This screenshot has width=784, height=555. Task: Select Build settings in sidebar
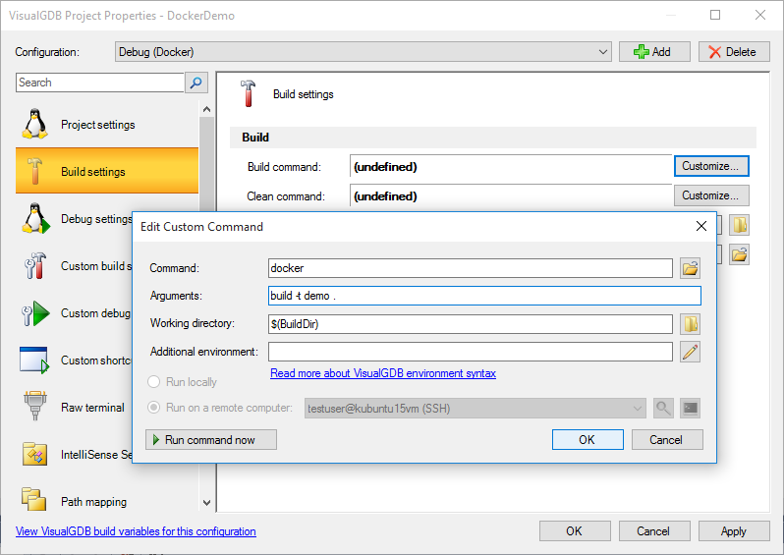click(107, 171)
